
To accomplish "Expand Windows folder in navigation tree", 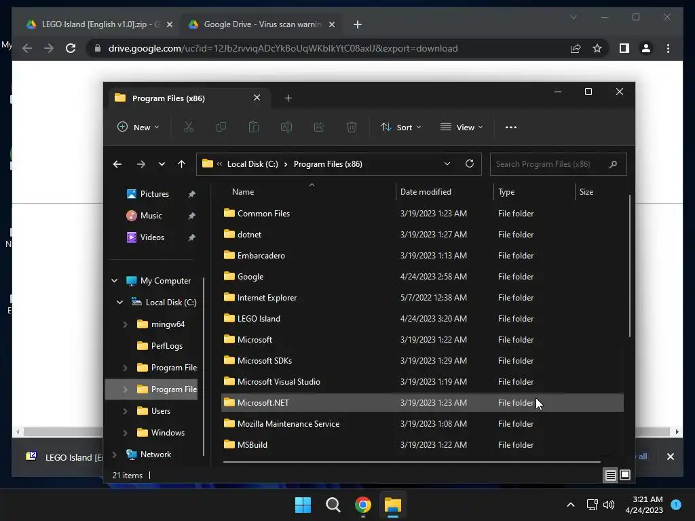I will (125, 433).
